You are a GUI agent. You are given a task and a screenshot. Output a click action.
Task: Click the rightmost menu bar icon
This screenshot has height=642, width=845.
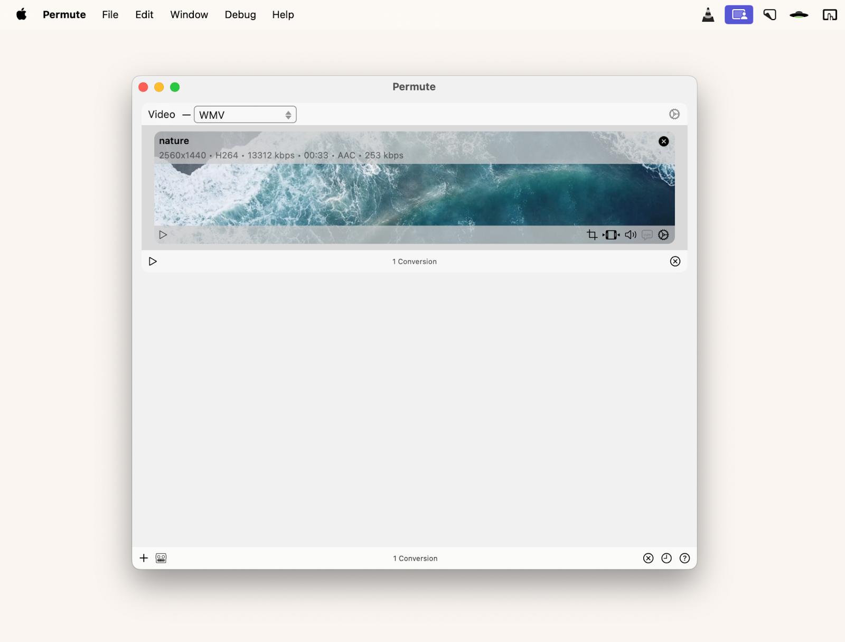click(x=830, y=15)
